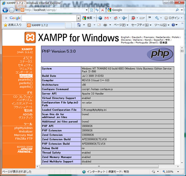Click the browser Forward arrow button

12,10
